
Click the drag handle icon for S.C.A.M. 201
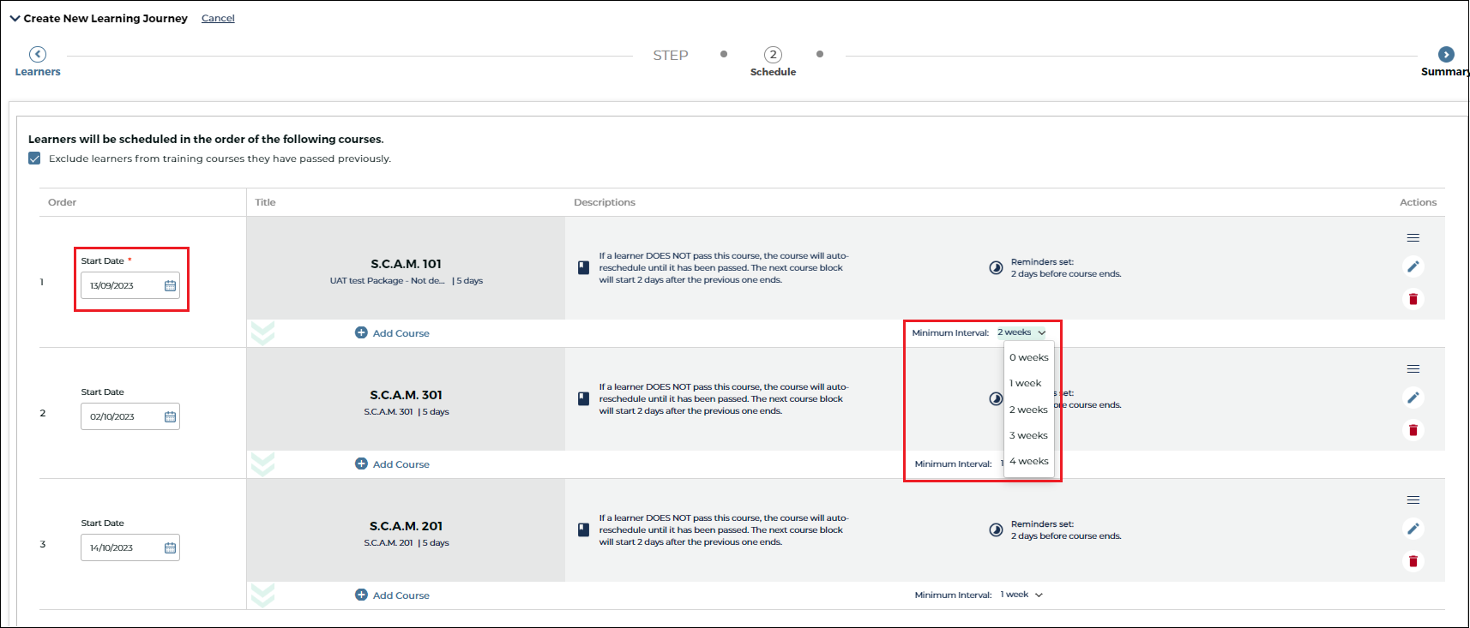pos(1413,500)
